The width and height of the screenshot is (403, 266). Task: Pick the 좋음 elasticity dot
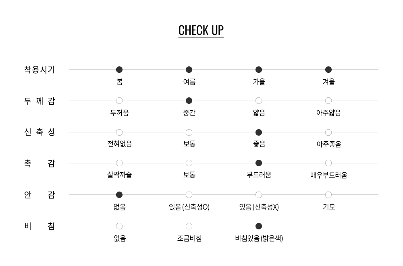[x=259, y=132]
